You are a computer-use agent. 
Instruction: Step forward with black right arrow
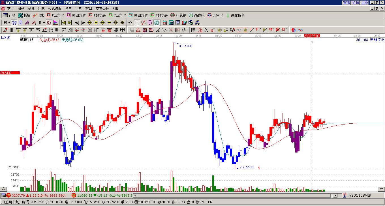pos(83,23)
